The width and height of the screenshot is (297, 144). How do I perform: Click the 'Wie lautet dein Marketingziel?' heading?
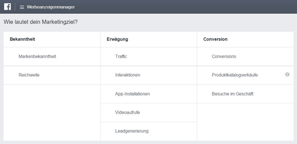click(41, 22)
